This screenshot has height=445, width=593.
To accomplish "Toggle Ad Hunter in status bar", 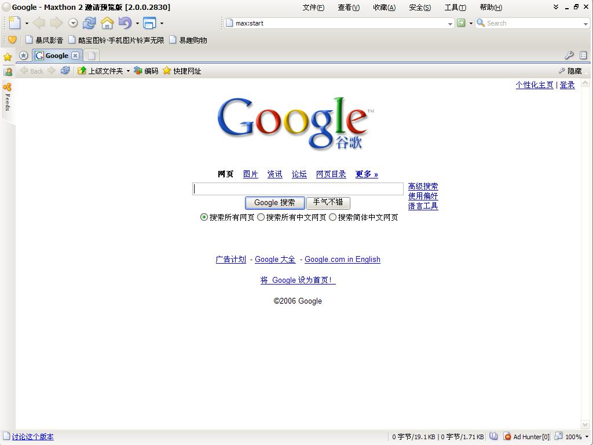I will [x=526, y=437].
